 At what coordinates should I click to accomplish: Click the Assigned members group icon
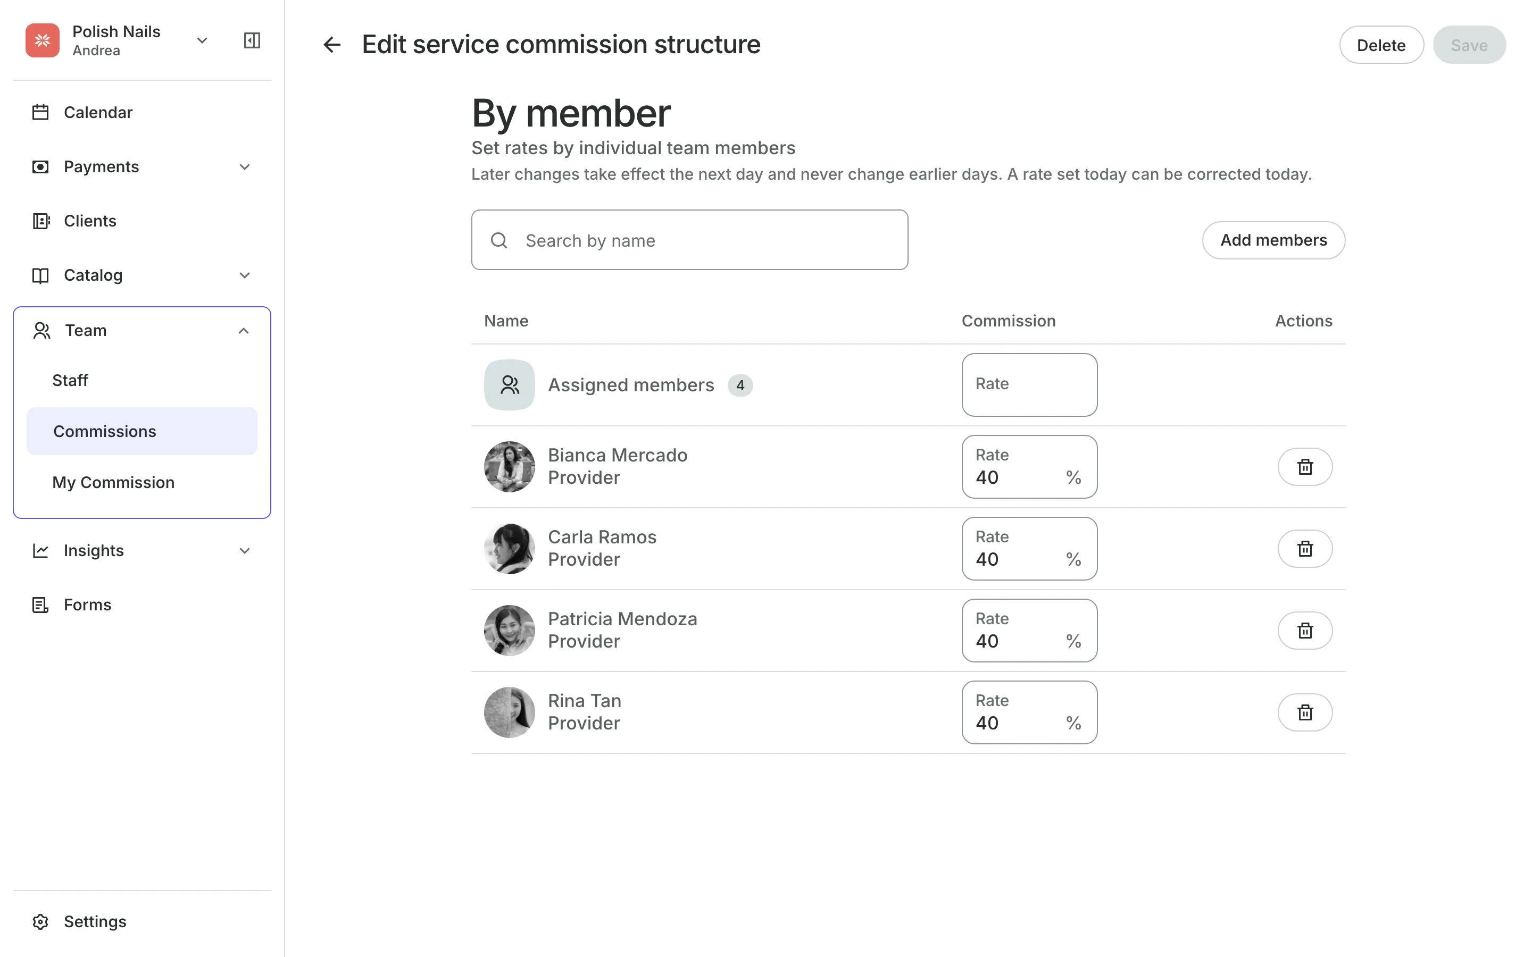(510, 385)
